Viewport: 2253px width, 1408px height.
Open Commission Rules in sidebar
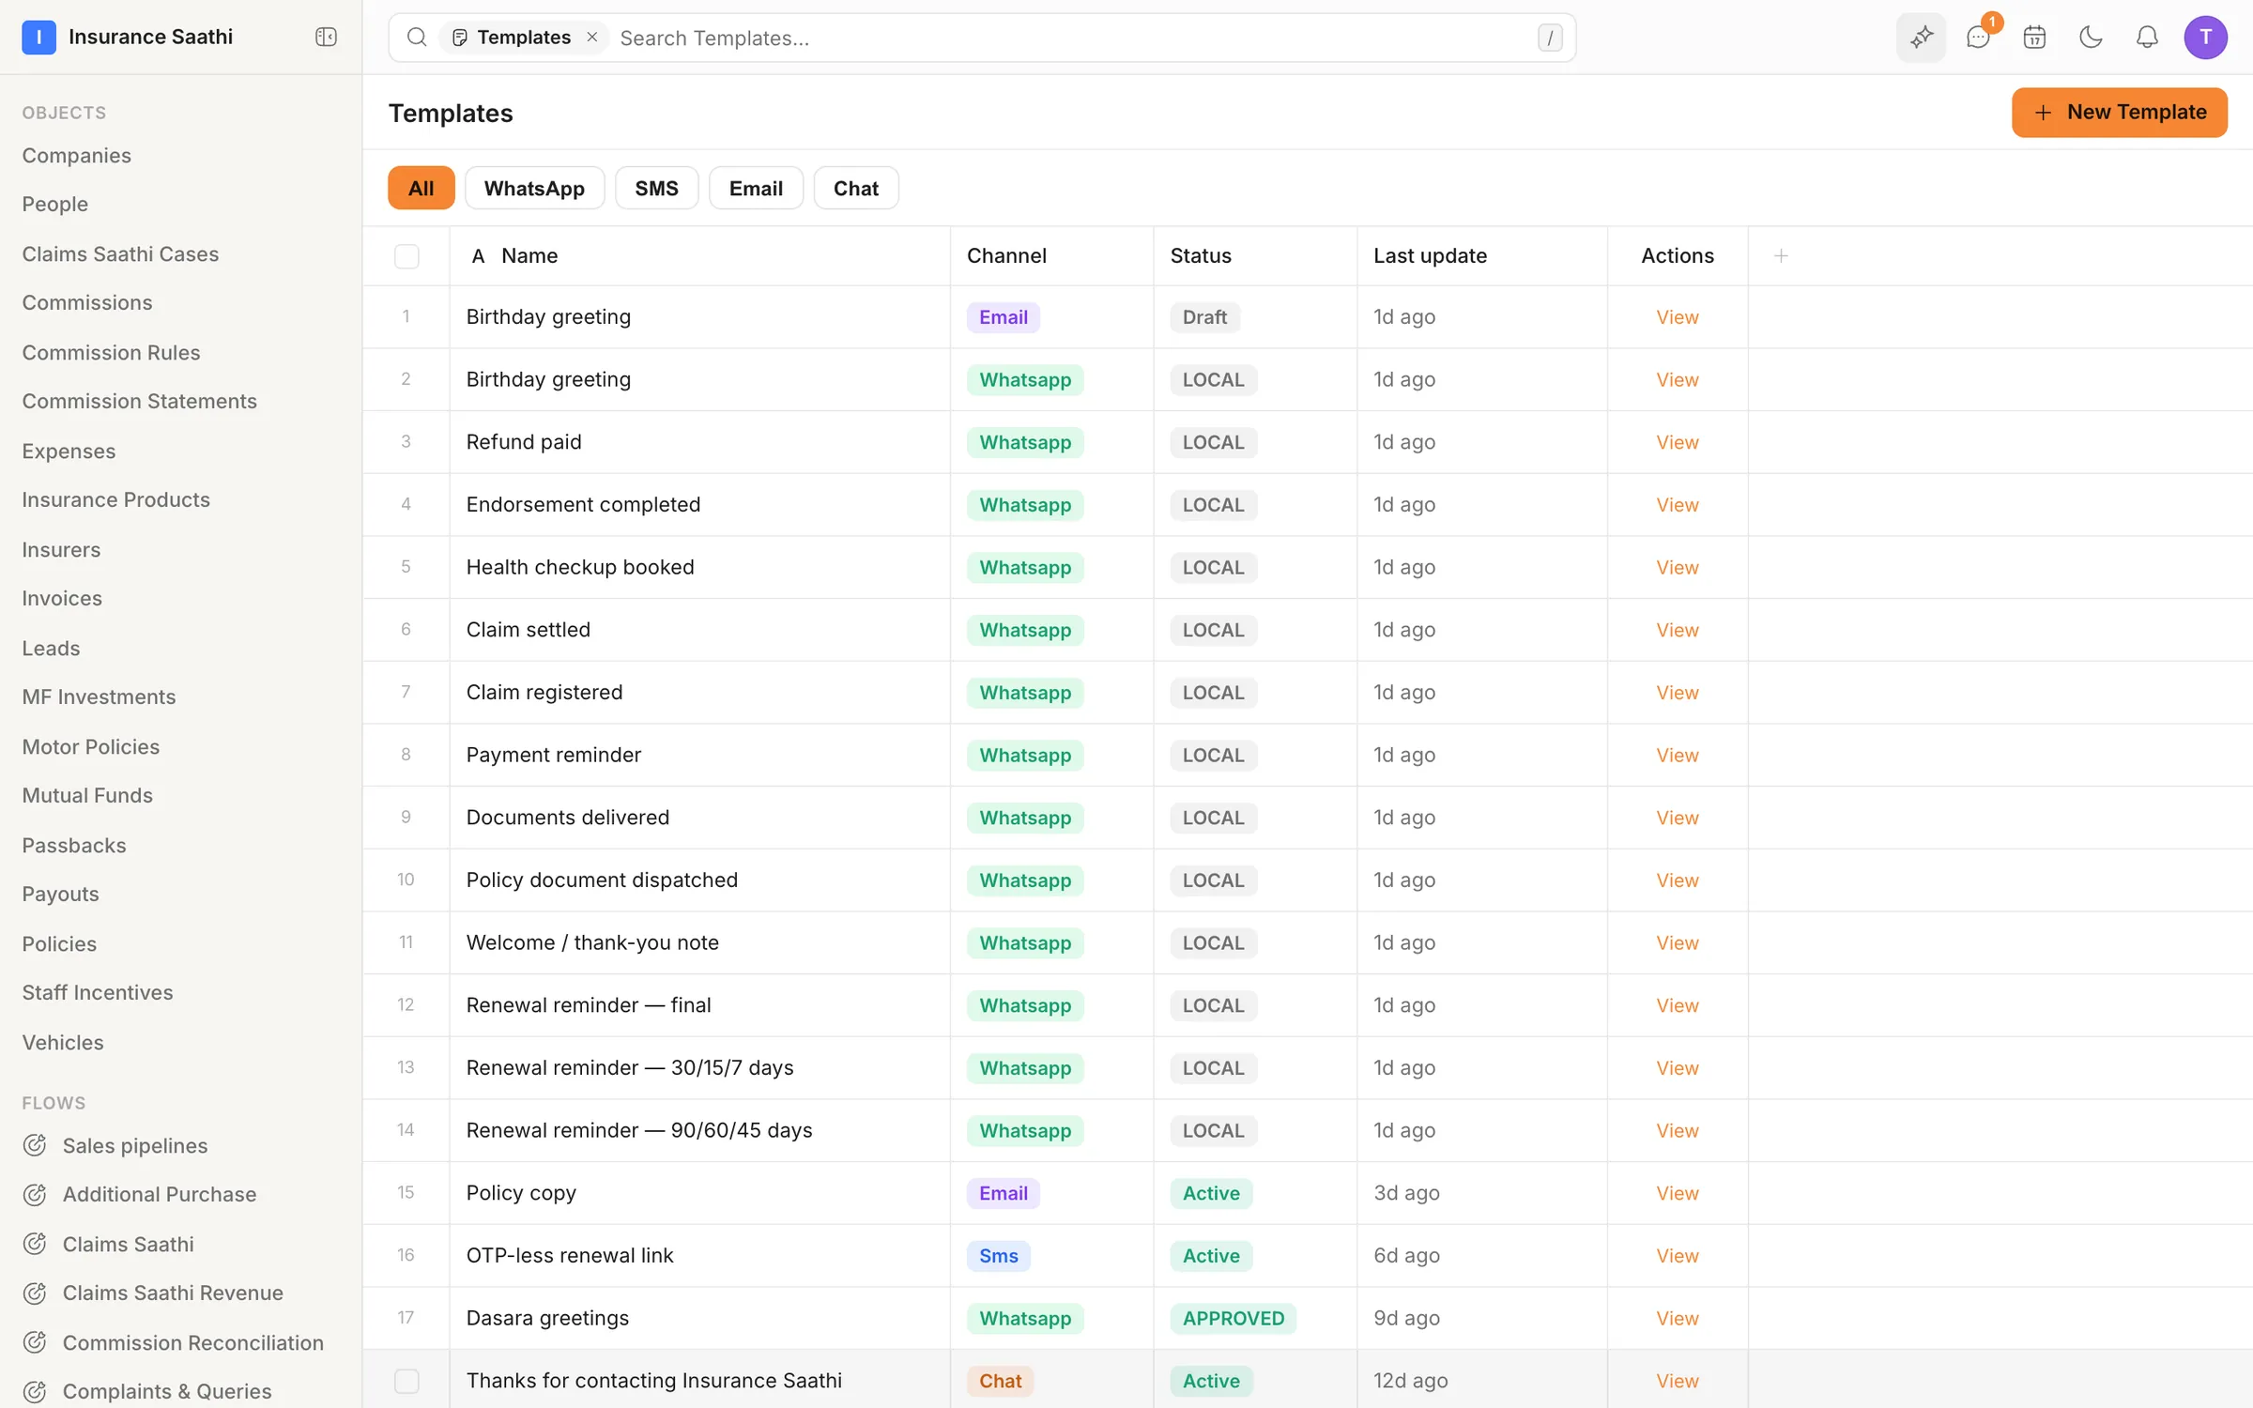[x=111, y=352]
